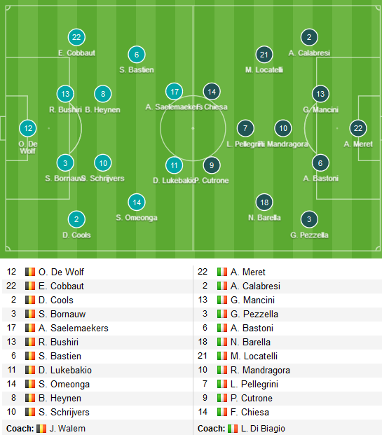Viewport: 382px width, 435px height.
Task: Select A. Meret's number 22 goalkeeper marker
Action: [358, 128]
